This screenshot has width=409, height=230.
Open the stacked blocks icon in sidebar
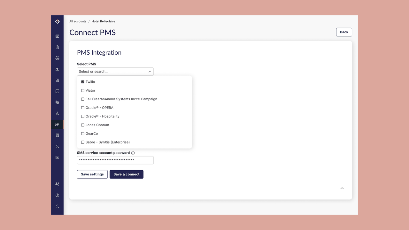click(57, 102)
